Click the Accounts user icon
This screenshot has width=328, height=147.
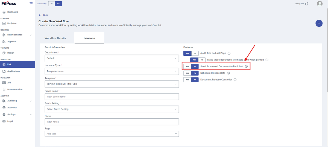[4, 108]
